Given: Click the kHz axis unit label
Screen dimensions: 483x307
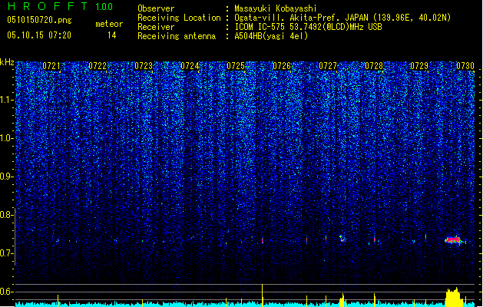Looking at the screenshot, I should 7,62.
